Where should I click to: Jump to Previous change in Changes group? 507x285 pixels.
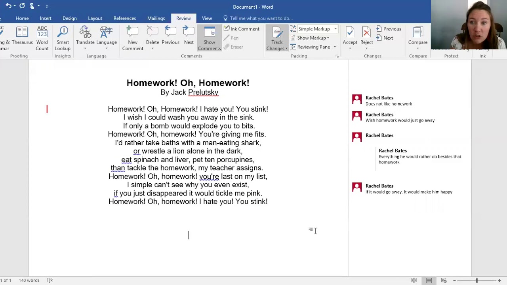(x=389, y=29)
